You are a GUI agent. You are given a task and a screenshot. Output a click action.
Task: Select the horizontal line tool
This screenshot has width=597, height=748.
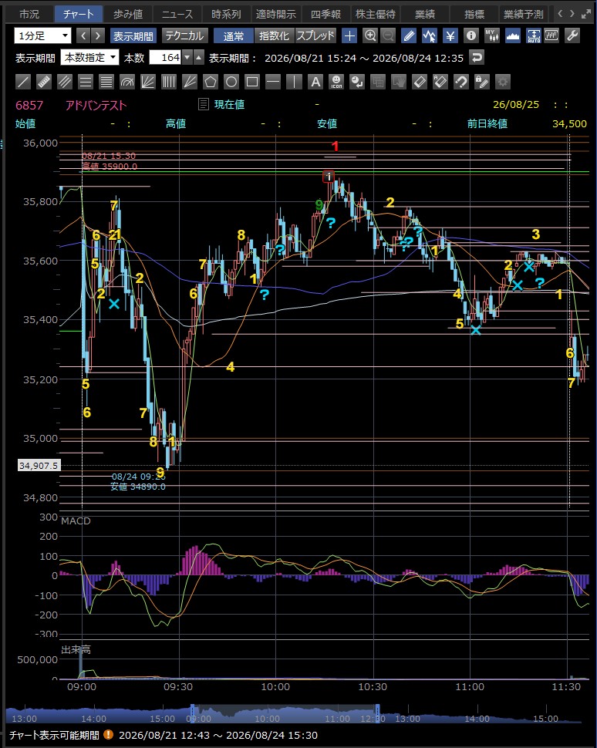(x=273, y=82)
